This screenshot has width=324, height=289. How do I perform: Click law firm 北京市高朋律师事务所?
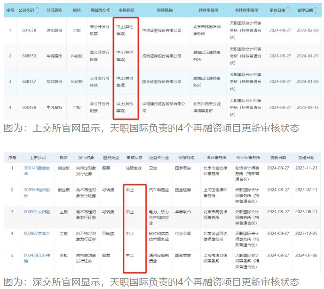coord(215,215)
